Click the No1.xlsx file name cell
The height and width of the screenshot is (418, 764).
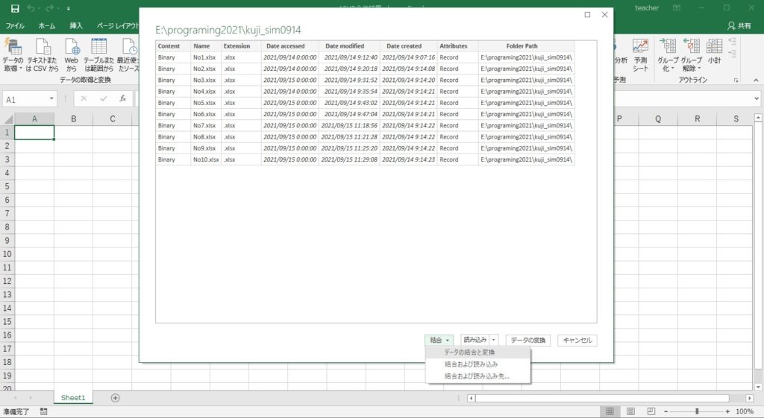[204, 57]
